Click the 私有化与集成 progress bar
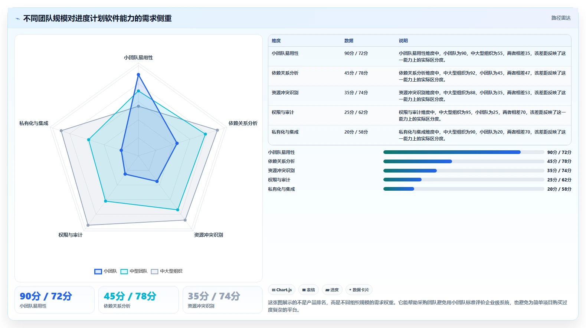 464,189
